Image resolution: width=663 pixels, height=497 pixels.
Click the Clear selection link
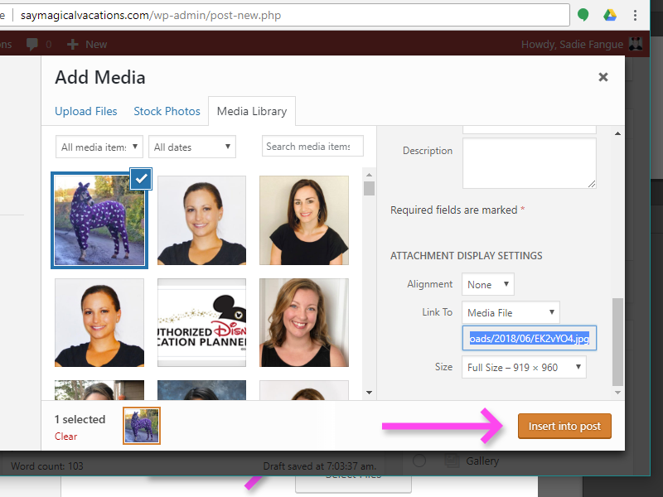tap(66, 437)
